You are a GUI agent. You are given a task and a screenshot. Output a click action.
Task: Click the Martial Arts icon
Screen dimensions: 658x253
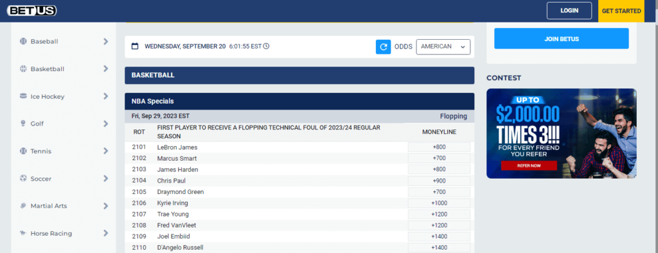(23, 206)
